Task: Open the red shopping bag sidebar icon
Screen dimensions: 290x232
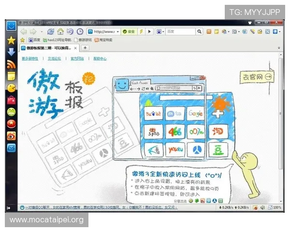Action: pos(11,100)
